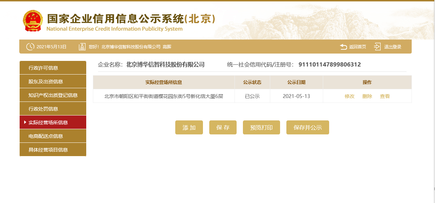Log out with 退出登录
This screenshot has height=203, width=435.
pyautogui.click(x=393, y=47)
